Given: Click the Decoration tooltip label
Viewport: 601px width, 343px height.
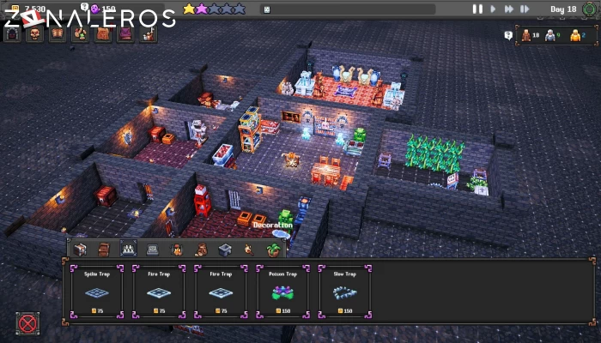Looking at the screenshot, I should tap(273, 225).
